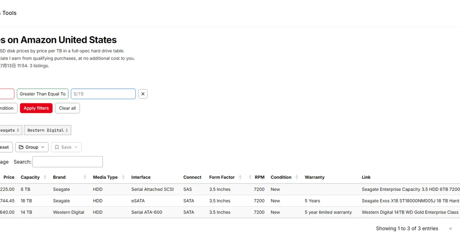Click the Showing 1 to 3 of 3 entries text
The image size is (460, 241).
pyautogui.click(x=407, y=228)
